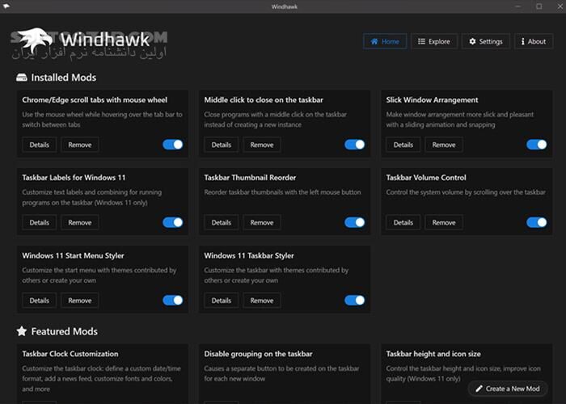Screen dimensions: 566x404
Task: Click the Windows 11 Taskbar Styler title
Action: pos(249,255)
